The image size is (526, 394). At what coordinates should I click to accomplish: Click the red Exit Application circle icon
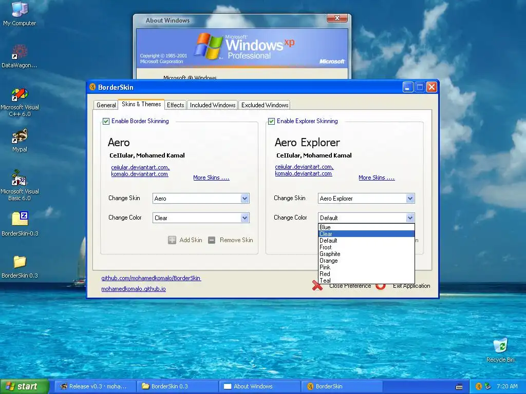pyautogui.click(x=381, y=286)
